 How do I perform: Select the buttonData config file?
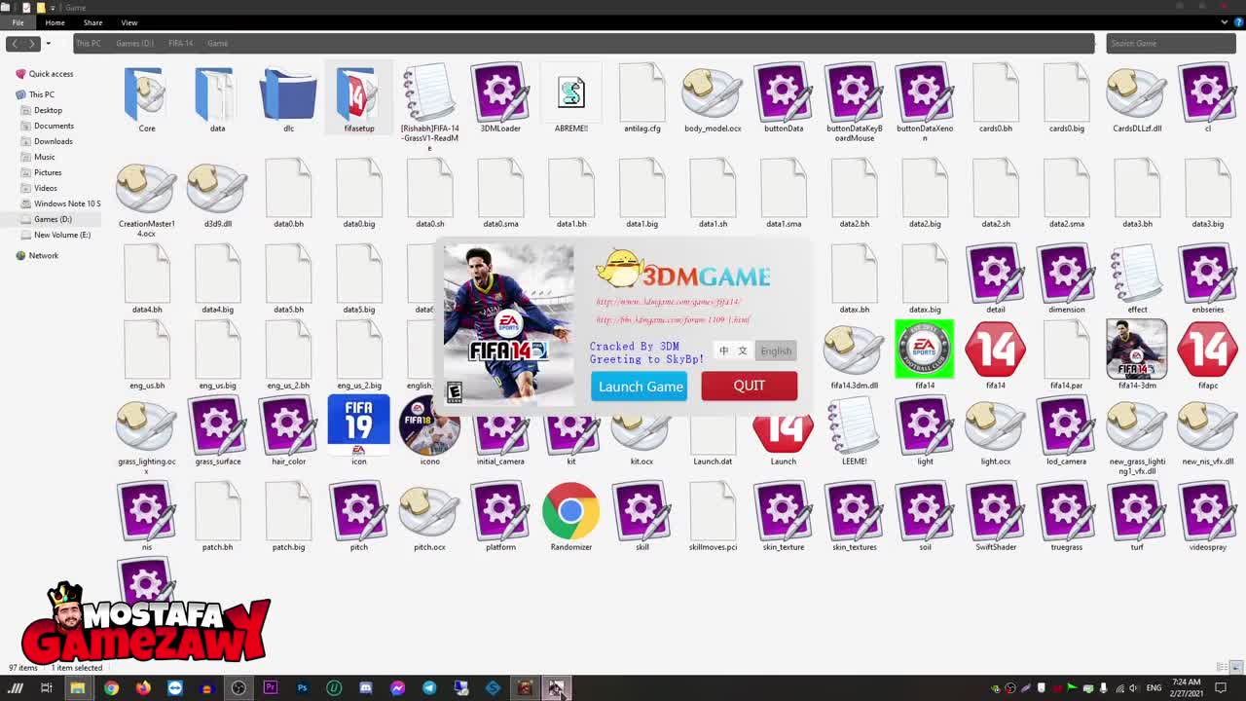coord(784,99)
